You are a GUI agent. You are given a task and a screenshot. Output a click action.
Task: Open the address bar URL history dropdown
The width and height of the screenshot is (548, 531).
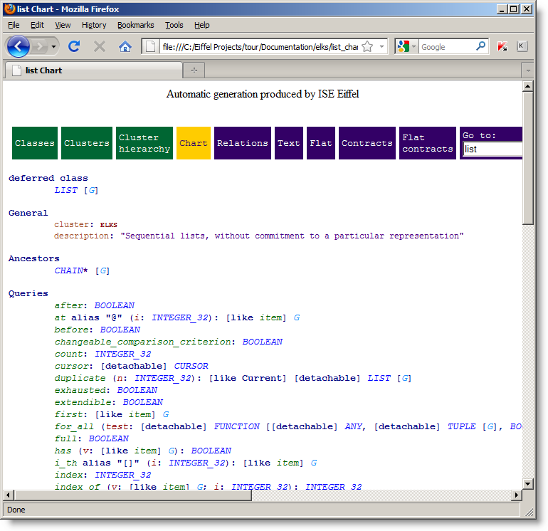[382, 47]
